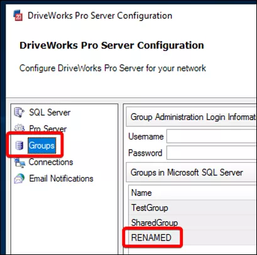Image resolution: width=257 pixels, height=255 pixels.
Task: Click the Group Administration Login Information header
Action: point(192,117)
